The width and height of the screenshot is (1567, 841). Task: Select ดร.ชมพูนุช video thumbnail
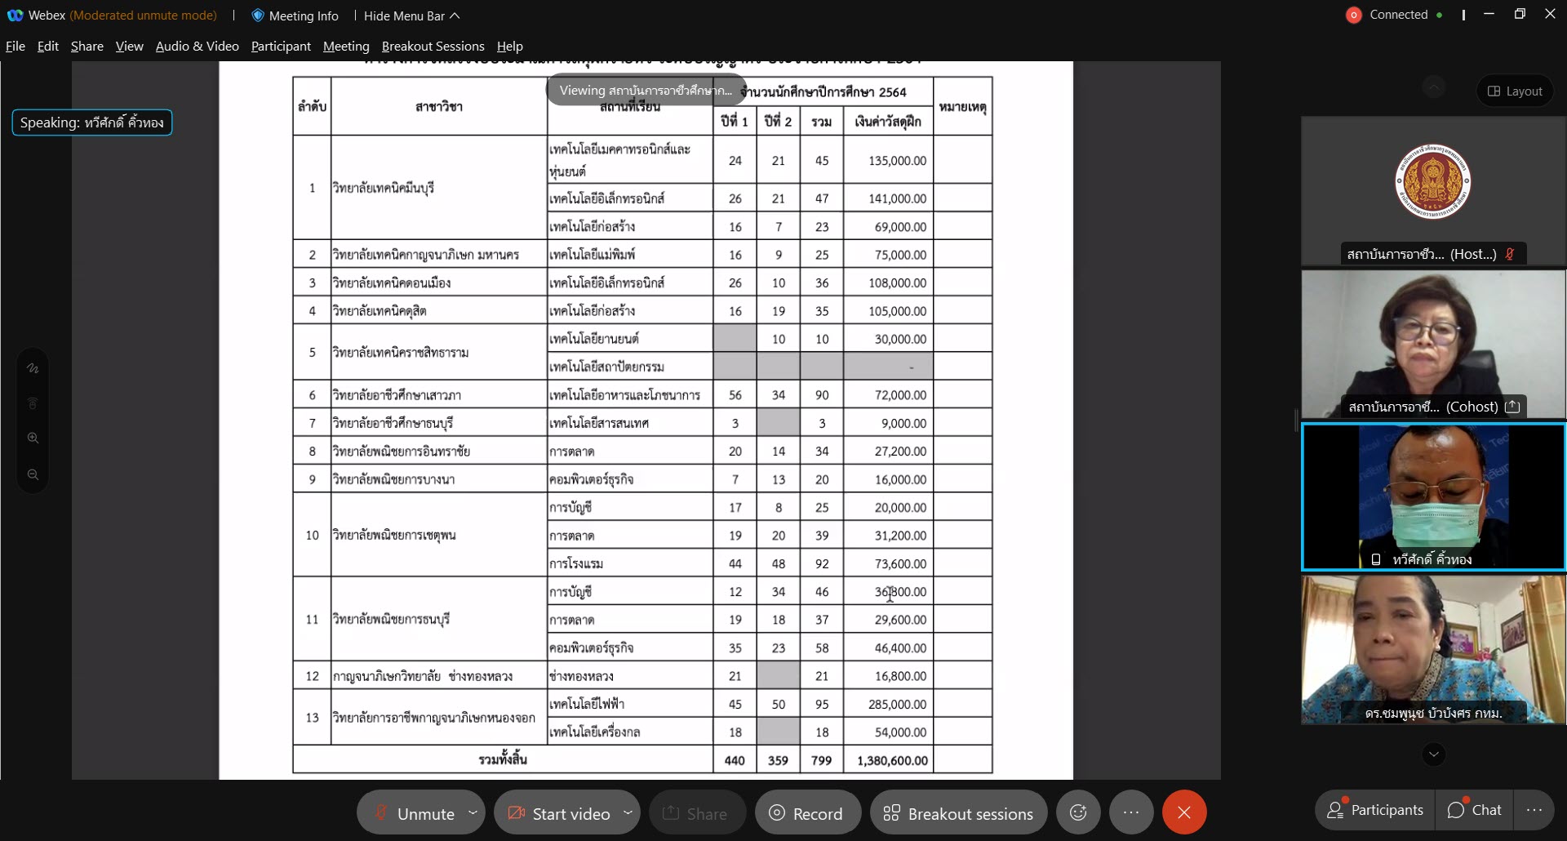click(x=1433, y=649)
